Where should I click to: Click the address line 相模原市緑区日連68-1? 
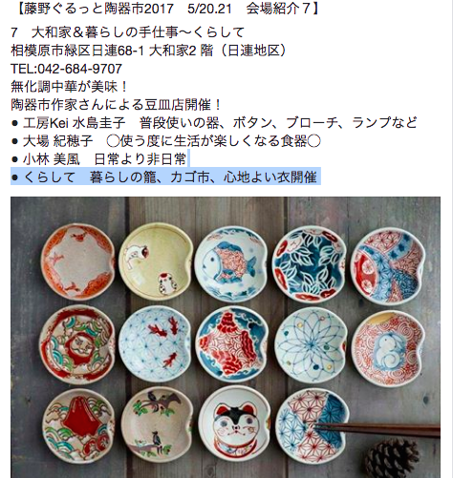(77, 51)
